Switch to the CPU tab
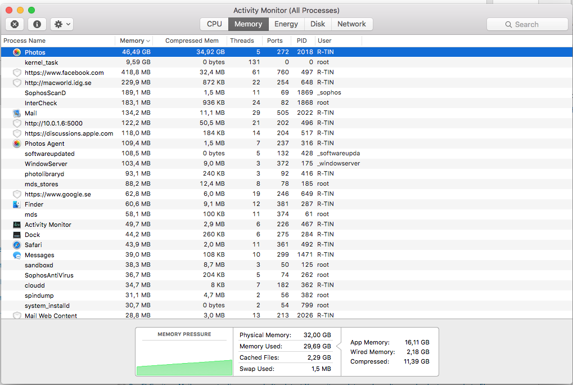The height and width of the screenshot is (385, 573). click(x=214, y=24)
